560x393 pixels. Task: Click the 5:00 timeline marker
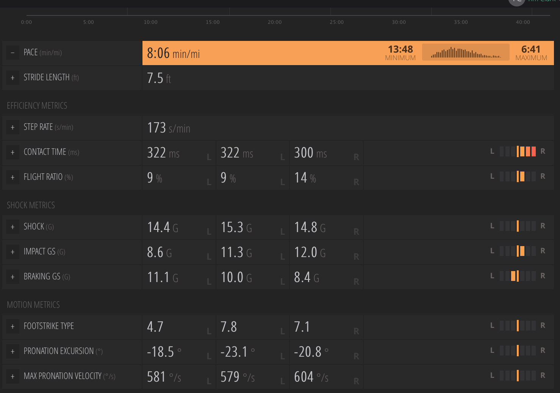click(x=89, y=22)
